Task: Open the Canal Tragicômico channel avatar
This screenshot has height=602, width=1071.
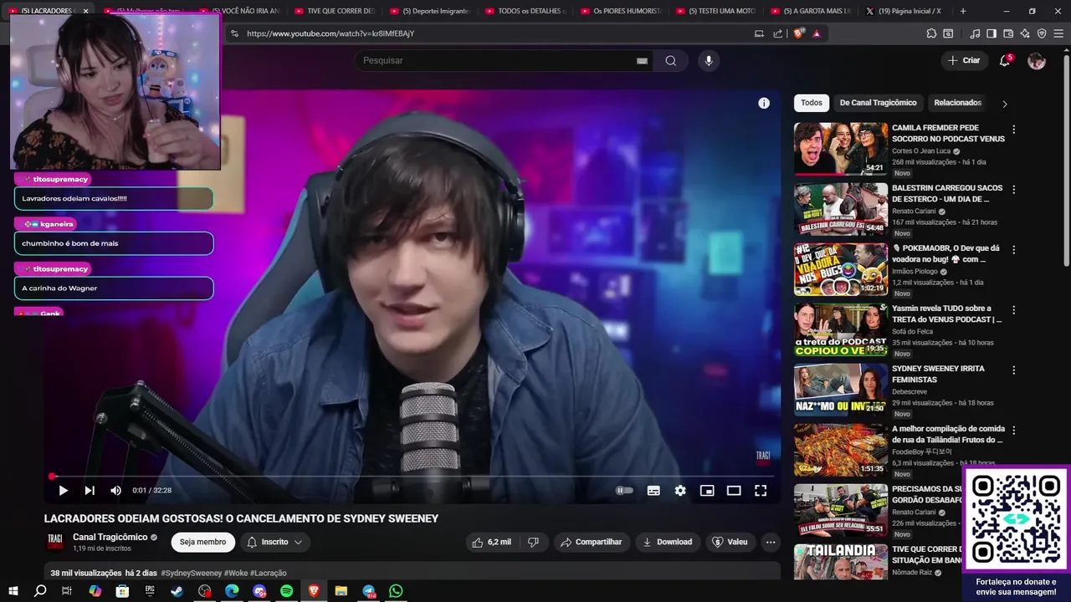Action: pyautogui.click(x=55, y=541)
